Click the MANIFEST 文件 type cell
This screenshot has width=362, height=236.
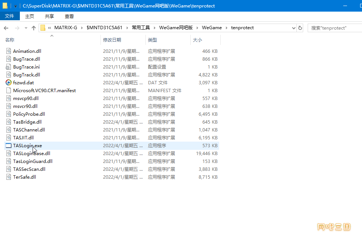165,90
